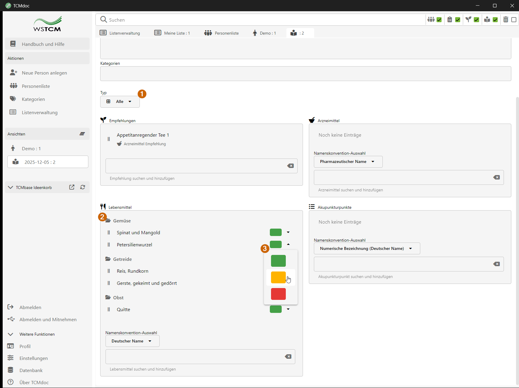Clear the Lebensmittel search field via backspace icon
Image resolution: width=519 pixels, height=388 pixels.
pyautogui.click(x=288, y=357)
